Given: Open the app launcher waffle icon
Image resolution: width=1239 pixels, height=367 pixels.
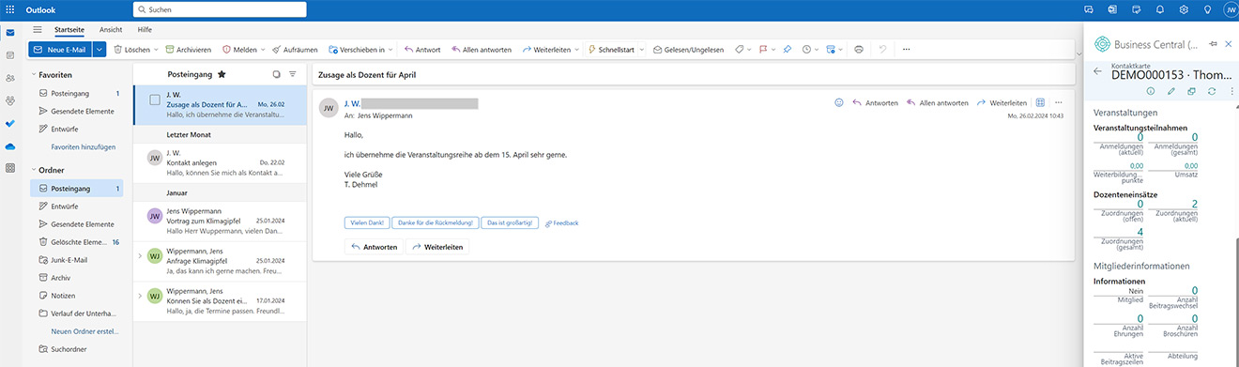Looking at the screenshot, I should (x=10, y=9).
